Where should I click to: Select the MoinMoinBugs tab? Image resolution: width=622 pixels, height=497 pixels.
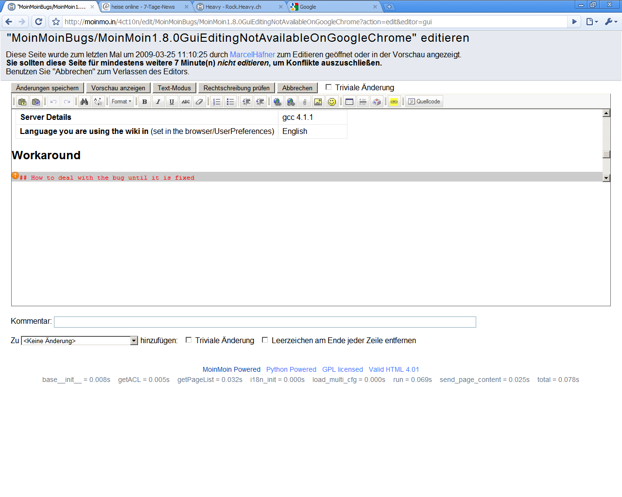click(52, 7)
